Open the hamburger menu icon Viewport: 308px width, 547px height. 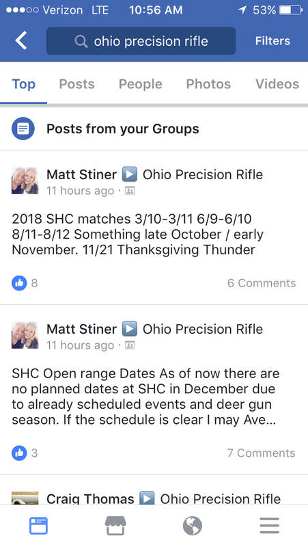click(x=269, y=525)
